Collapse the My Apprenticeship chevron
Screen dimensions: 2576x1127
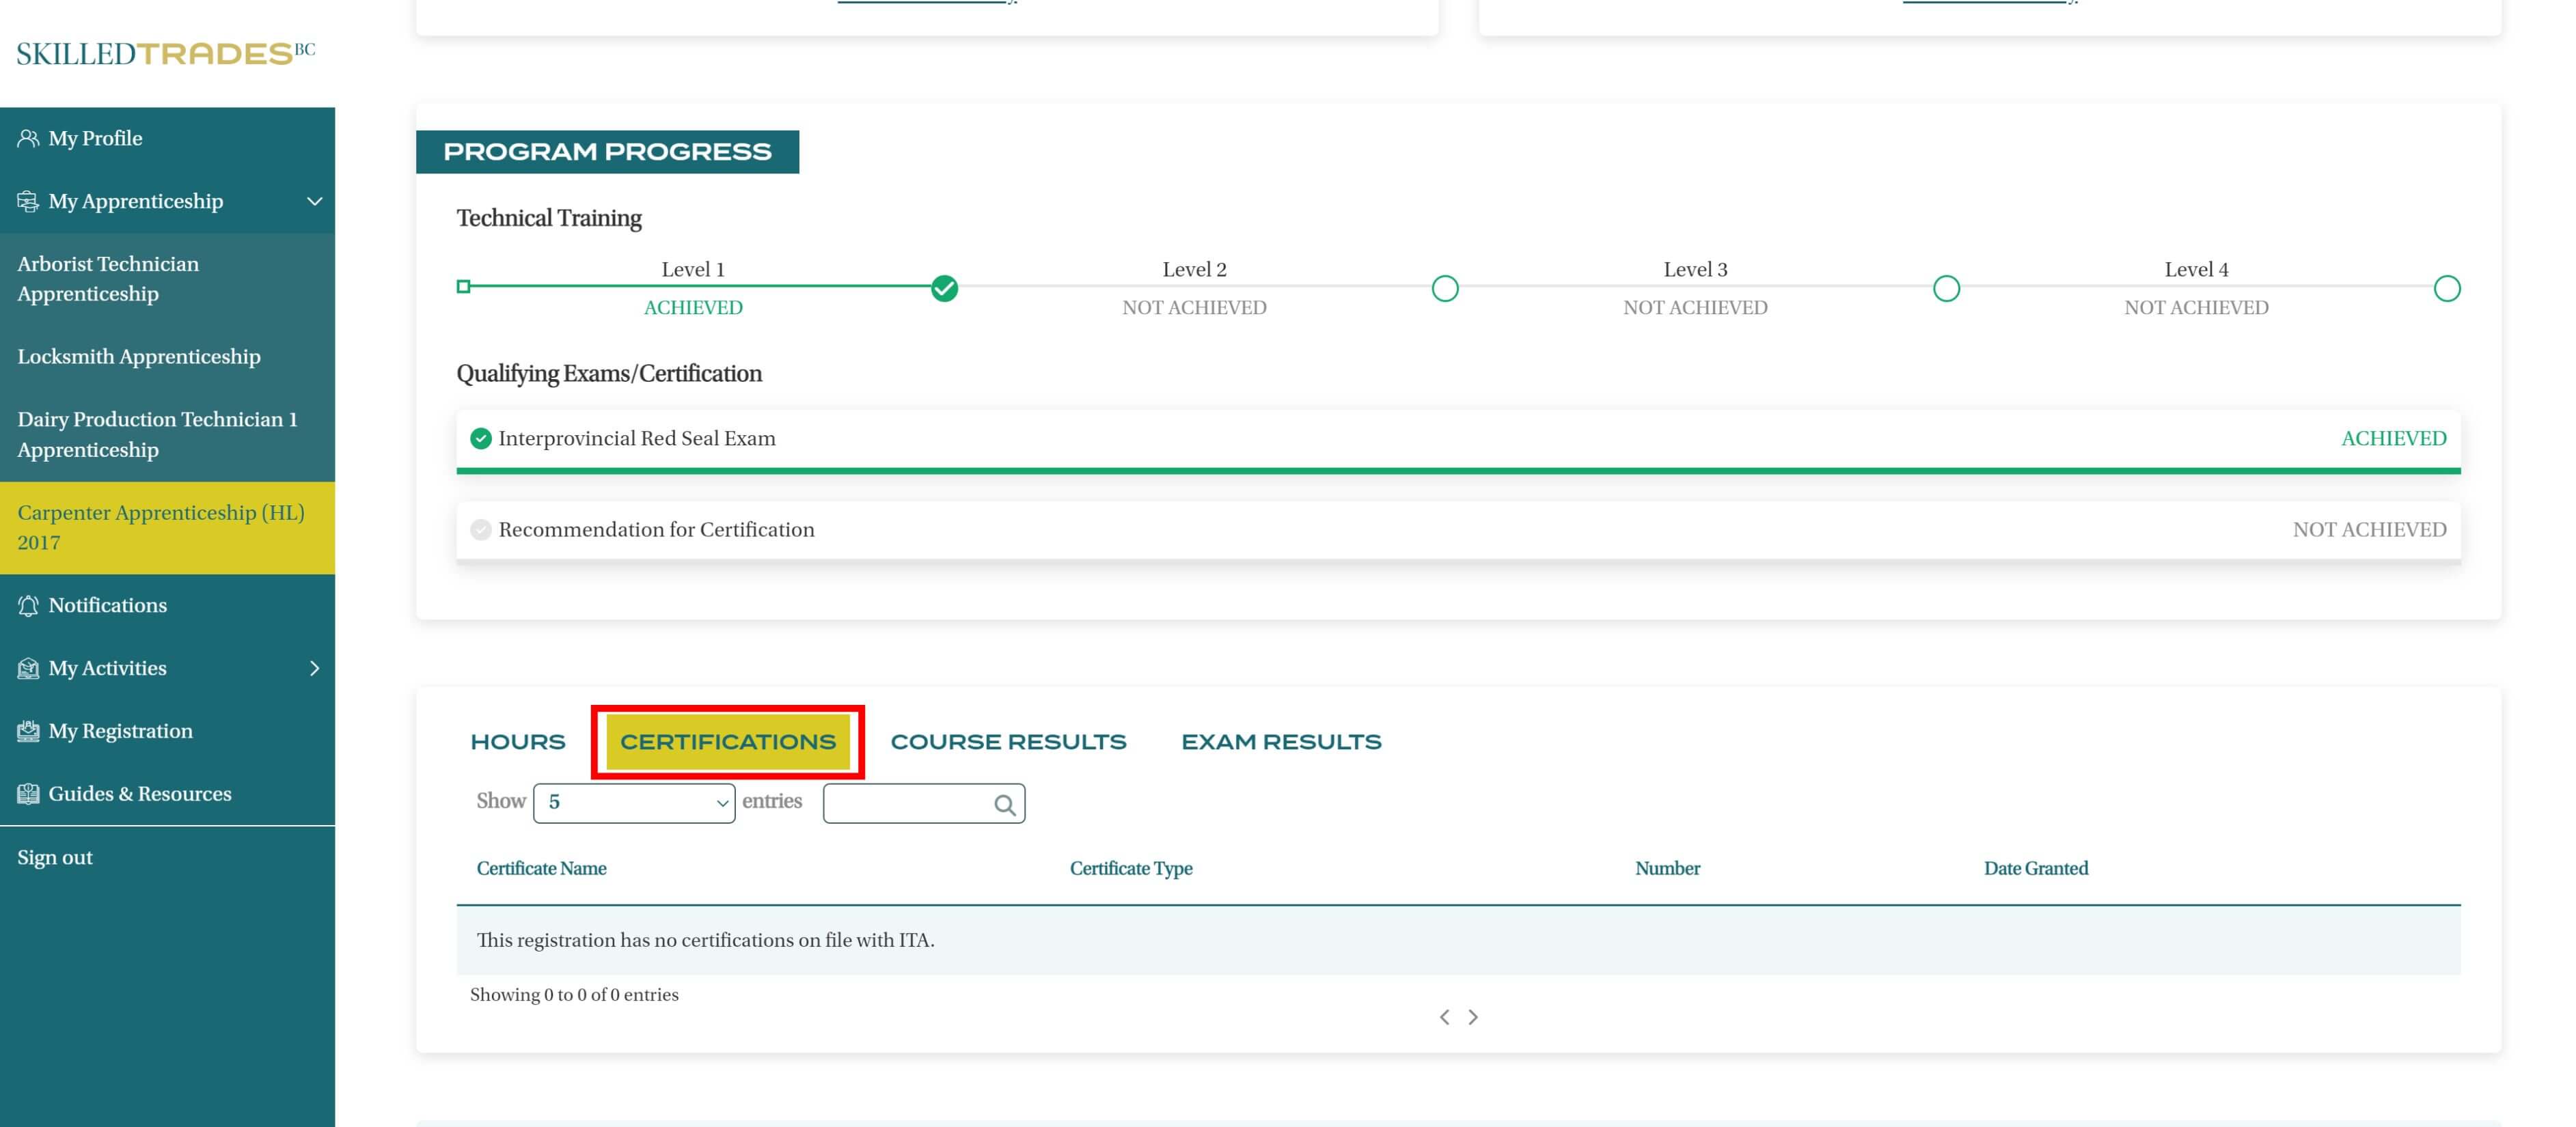(314, 201)
